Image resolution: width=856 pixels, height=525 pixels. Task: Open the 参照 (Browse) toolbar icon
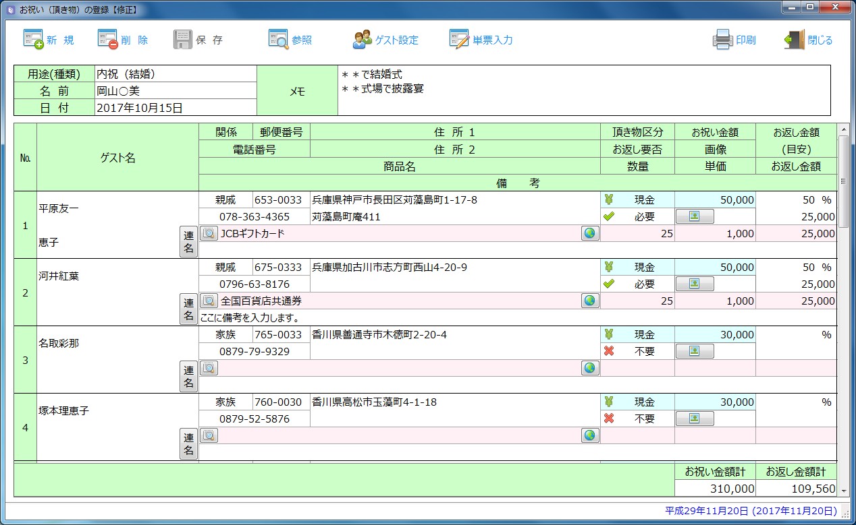click(x=278, y=40)
